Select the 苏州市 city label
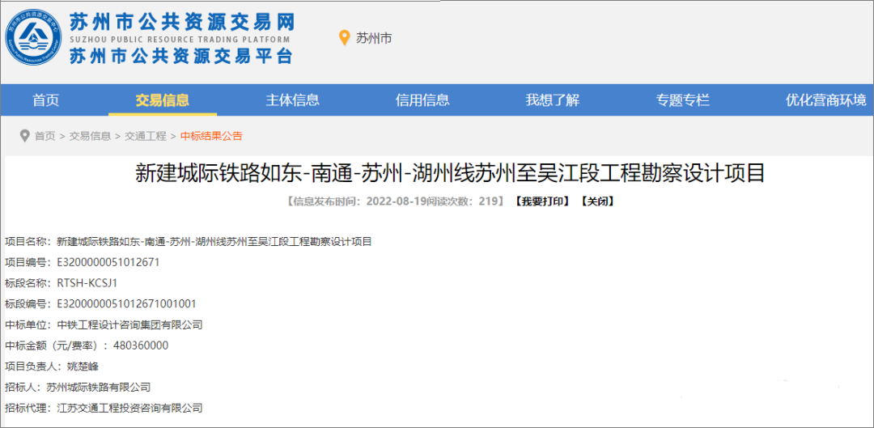 click(x=374, y=38)
